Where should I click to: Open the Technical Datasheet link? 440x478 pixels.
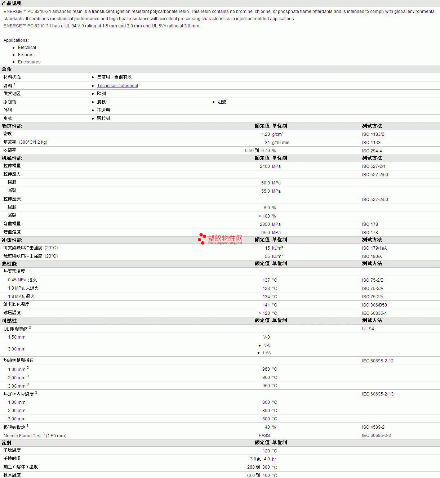point(117,86)
